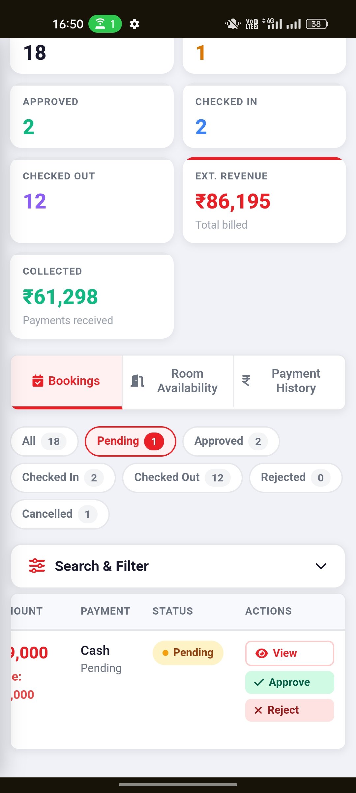Viewport: 356px width, 793px height.
Task: Select the All bookings filter chip
Action: pyautogui.click(x=44, y=441)
